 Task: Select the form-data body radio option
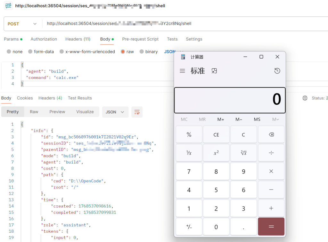click(x=30, y=52)
